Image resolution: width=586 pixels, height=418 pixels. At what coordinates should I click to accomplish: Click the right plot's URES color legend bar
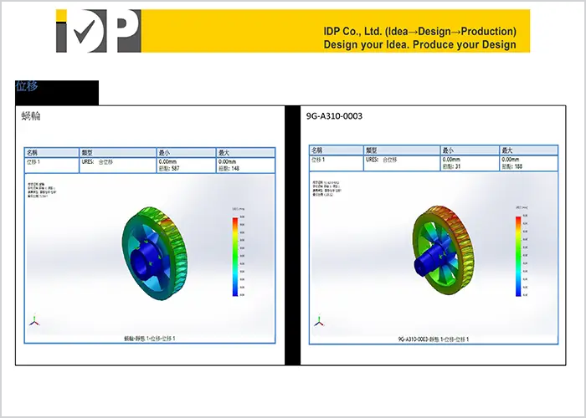[x=519, y=255]
